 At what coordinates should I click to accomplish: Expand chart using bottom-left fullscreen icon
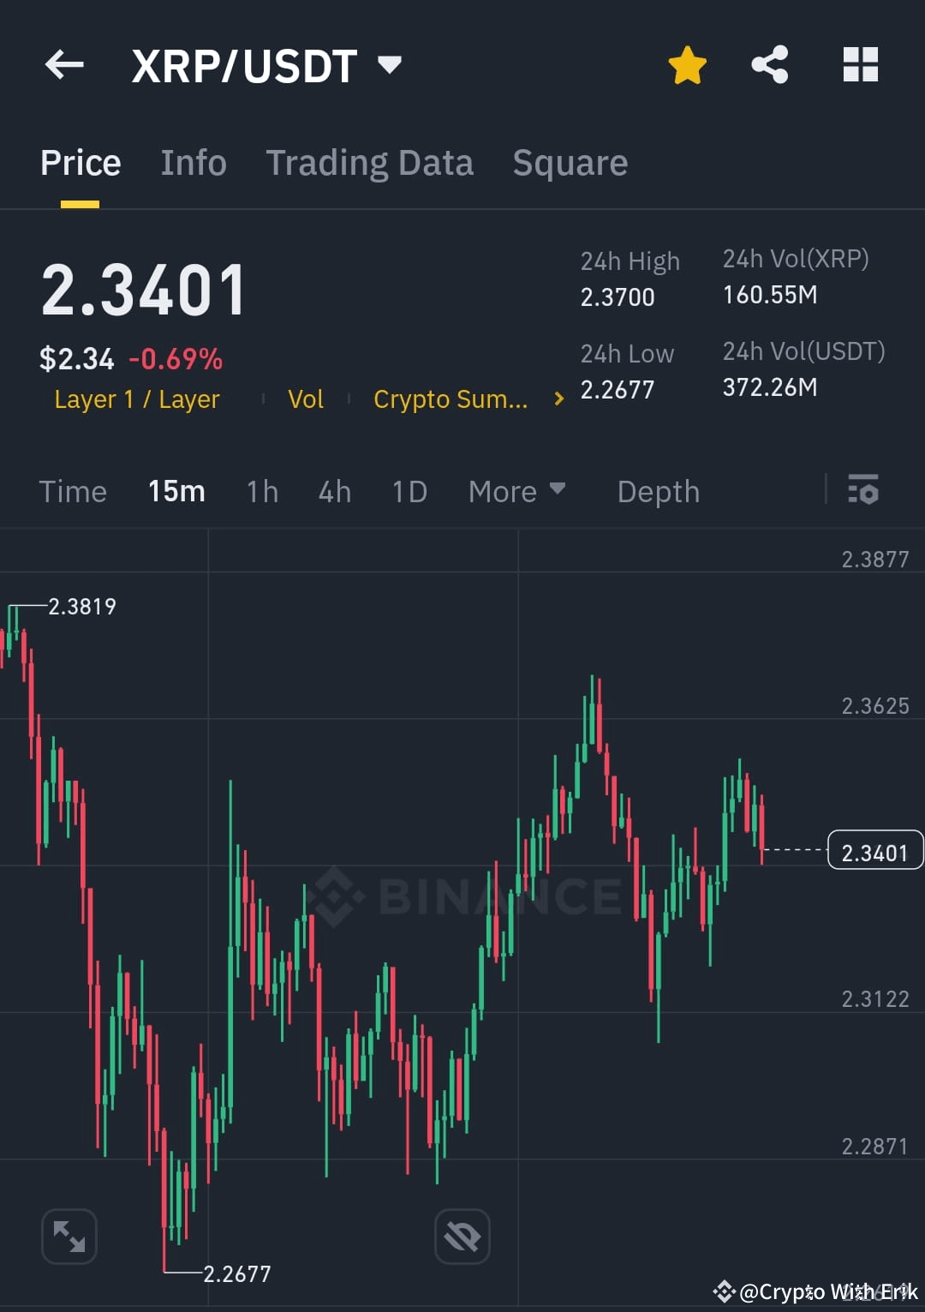click(69, 1236)
